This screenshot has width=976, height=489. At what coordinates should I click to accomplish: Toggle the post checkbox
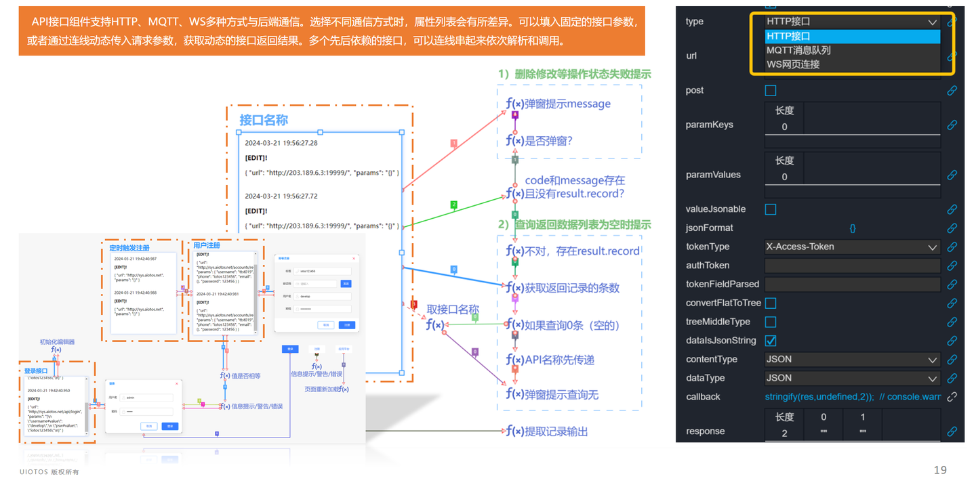[x=771, y=90]
